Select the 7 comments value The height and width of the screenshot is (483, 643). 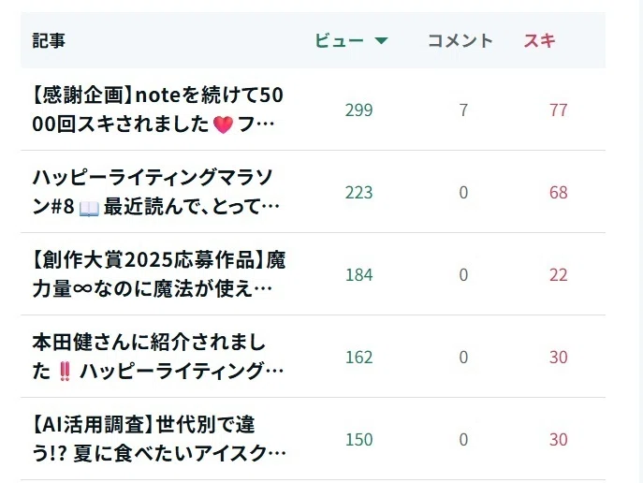(x=463, y=110)
